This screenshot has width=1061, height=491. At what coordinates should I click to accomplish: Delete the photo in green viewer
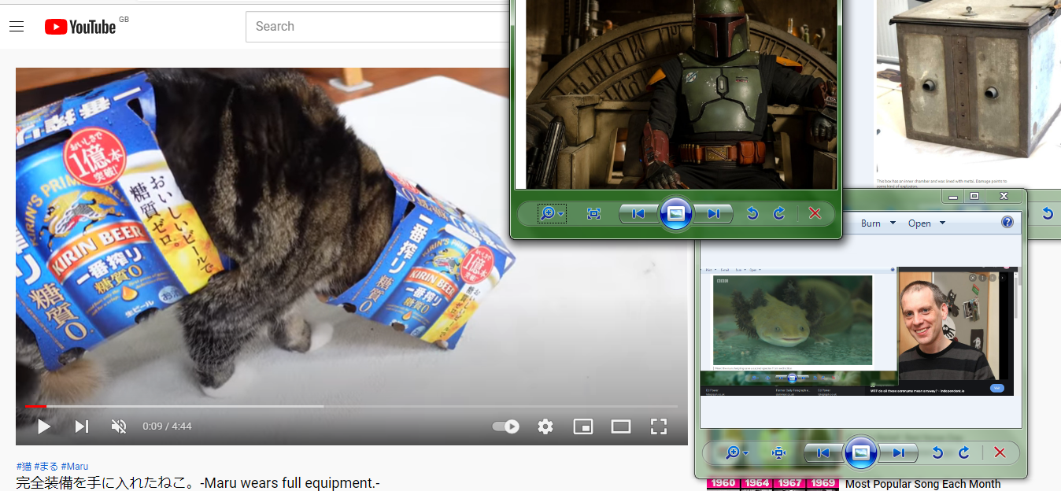(815, 213)
